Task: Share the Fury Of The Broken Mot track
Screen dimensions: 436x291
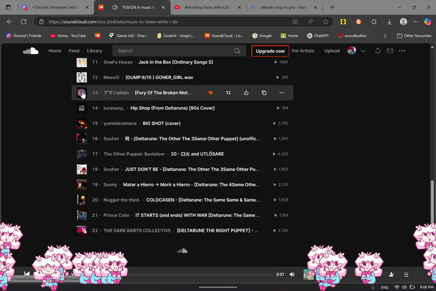Action: [x=246, y=93]
